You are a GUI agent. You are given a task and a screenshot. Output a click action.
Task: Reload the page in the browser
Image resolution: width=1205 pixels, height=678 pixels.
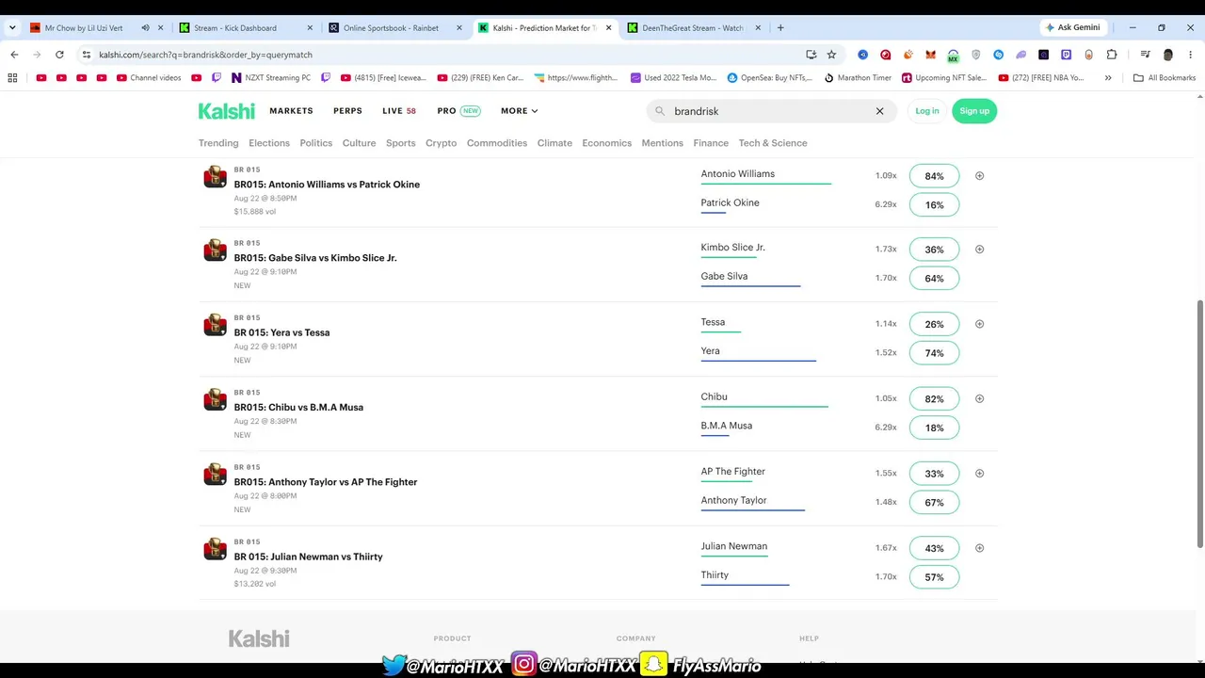coord(59,55)
